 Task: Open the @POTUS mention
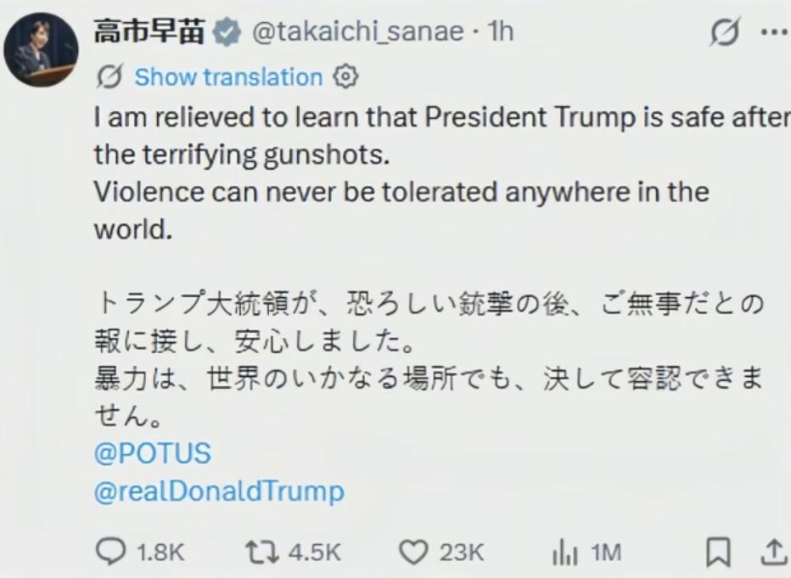tap(152, 454)
